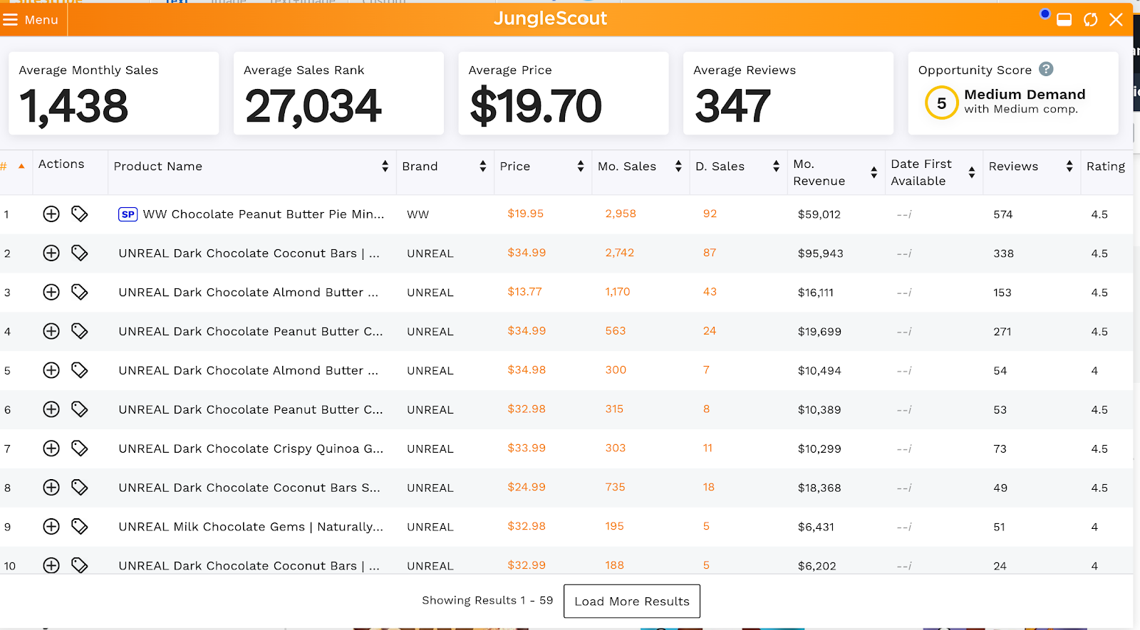Sort table by Product Name

click(385, 167)
